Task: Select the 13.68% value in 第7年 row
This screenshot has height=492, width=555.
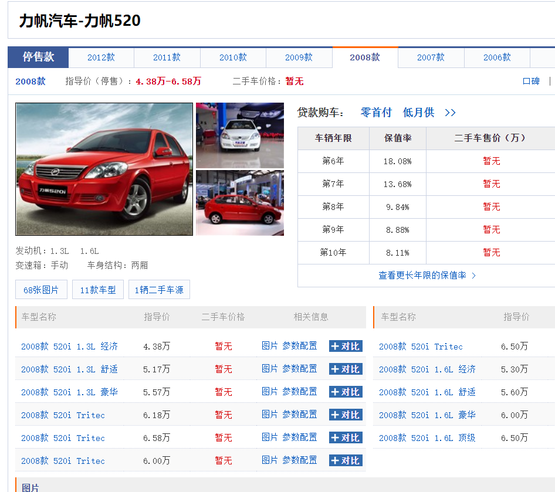Action: [x=398, y=184]
